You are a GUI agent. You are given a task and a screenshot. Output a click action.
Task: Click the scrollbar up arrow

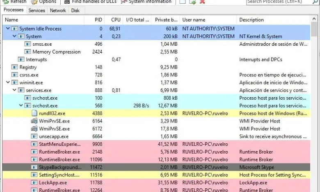click(x=314, y=19)
